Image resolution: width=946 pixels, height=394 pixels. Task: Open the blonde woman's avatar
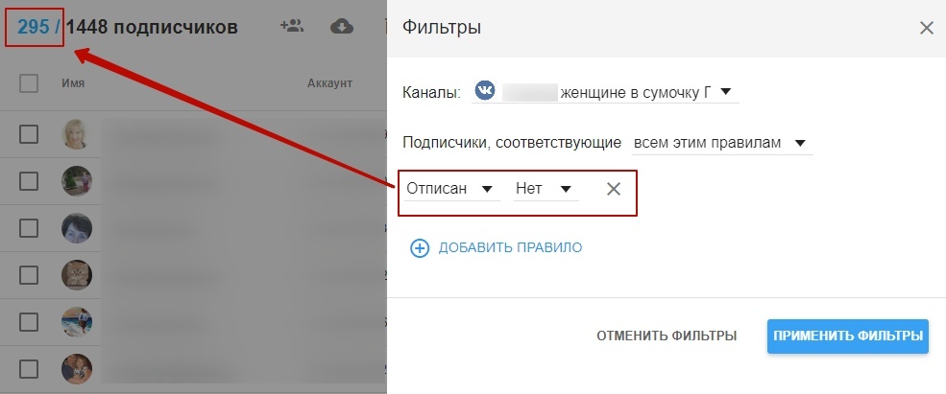point(77,134)
